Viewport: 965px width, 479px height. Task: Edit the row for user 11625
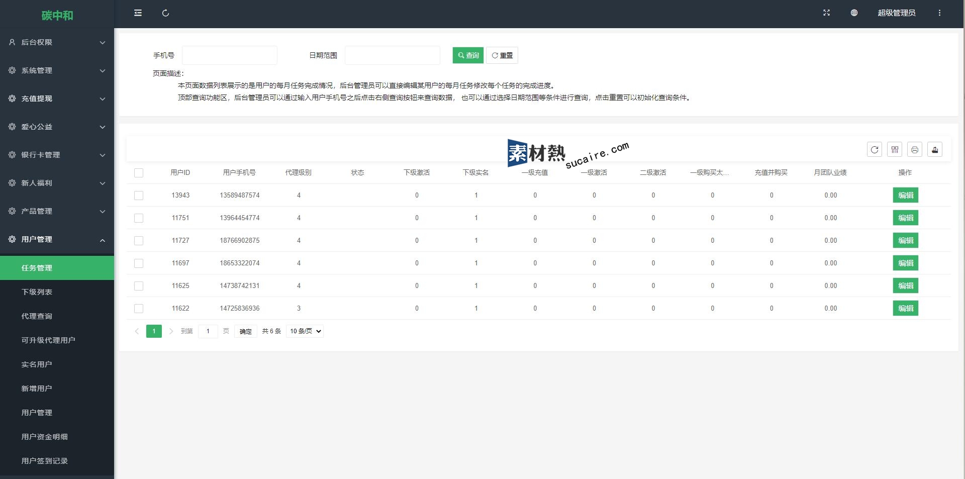click(x=906, y=286)
